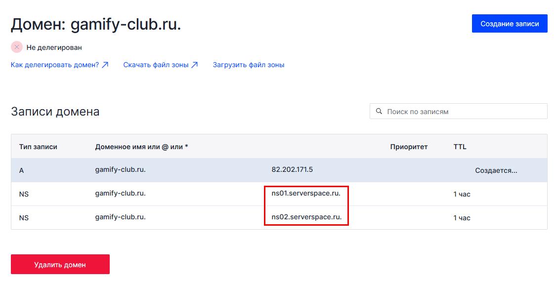The width and height of the screenshot is (557, 283).
Task: Click the "TTL" column header
Action: point(460,147)
